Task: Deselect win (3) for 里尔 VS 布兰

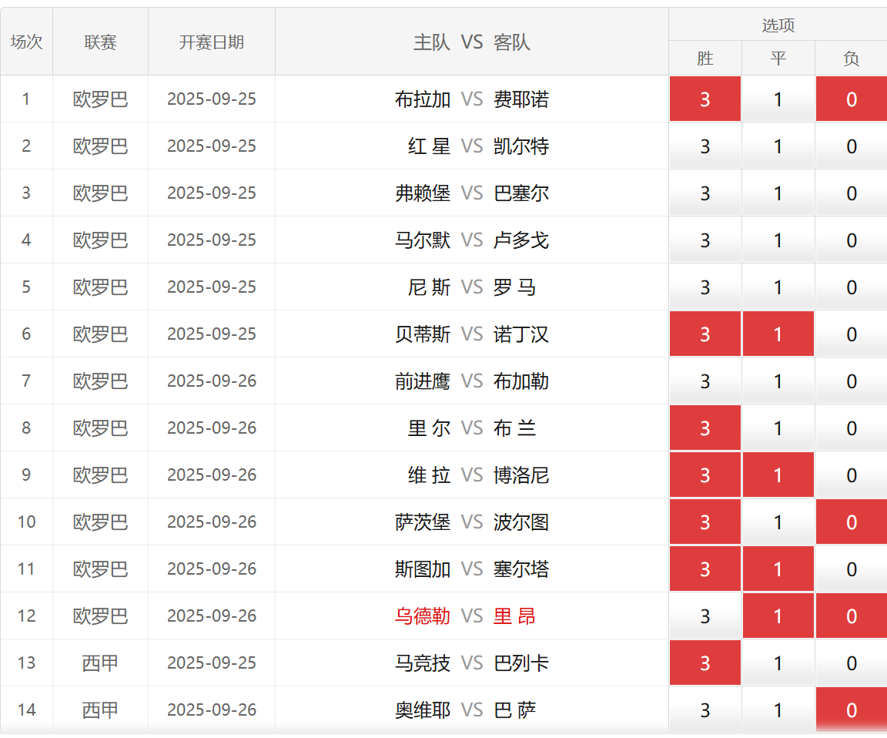Action: pos(705,428)
